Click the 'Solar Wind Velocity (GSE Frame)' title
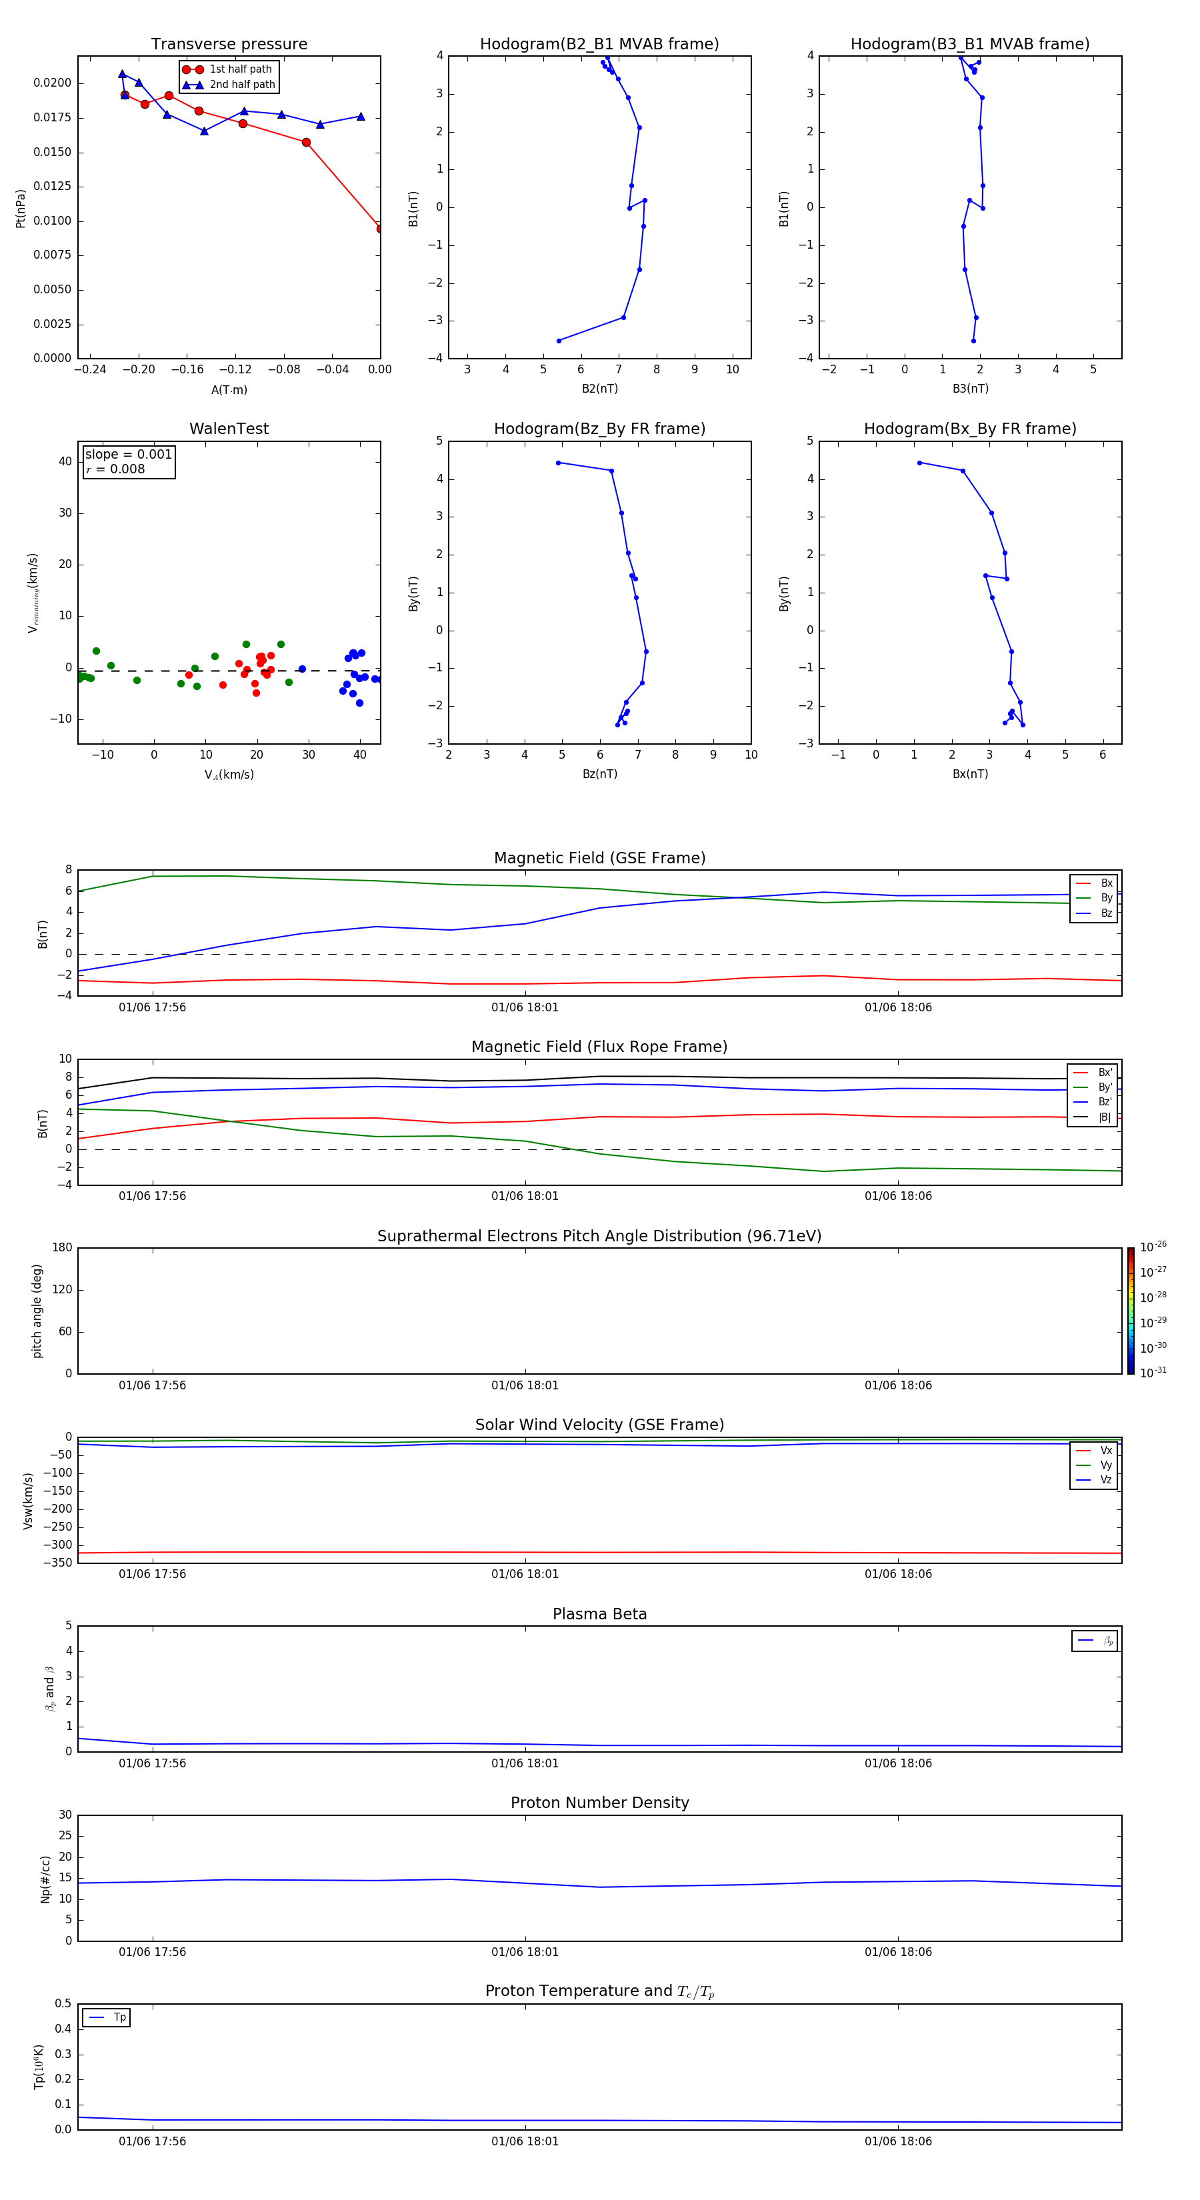1200x2200 pixels. click(x=599, y=1425)
